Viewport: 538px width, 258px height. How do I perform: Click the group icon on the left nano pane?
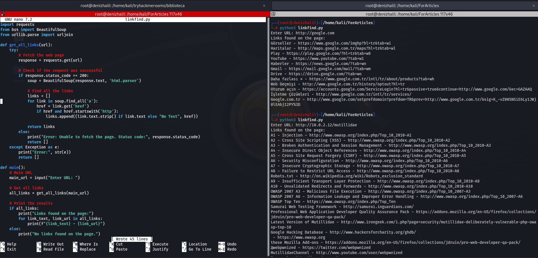pos(3,14)
